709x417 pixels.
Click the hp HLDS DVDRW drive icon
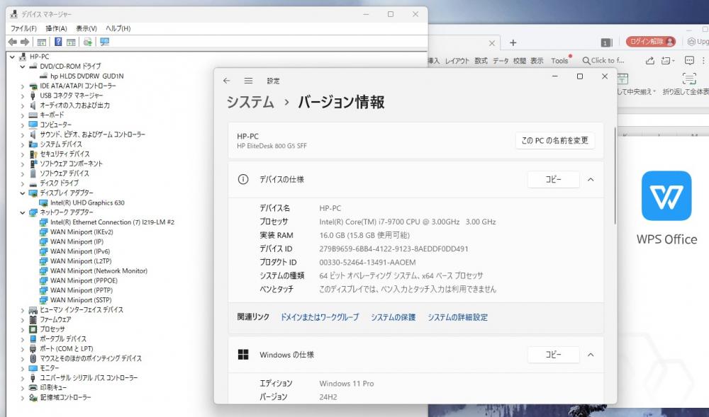coord(43,76)
